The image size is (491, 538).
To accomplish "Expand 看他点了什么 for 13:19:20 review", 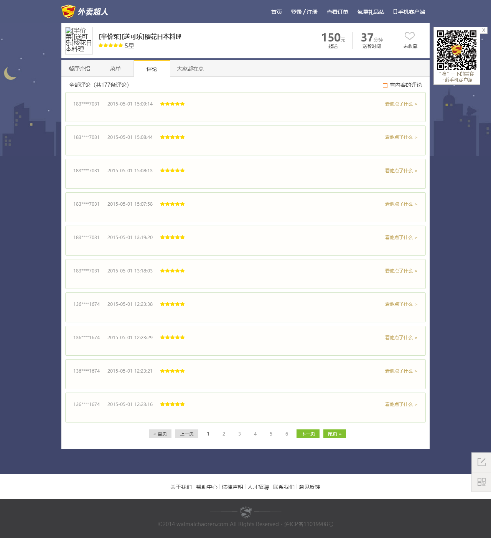I will [401, 238].
